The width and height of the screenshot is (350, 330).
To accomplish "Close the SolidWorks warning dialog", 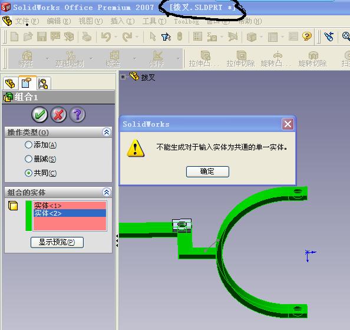I will point(288,124).
